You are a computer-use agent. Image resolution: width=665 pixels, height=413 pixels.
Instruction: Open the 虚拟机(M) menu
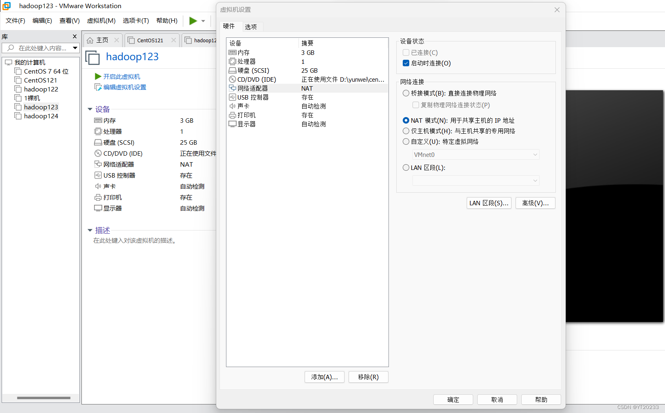[101, 21]
